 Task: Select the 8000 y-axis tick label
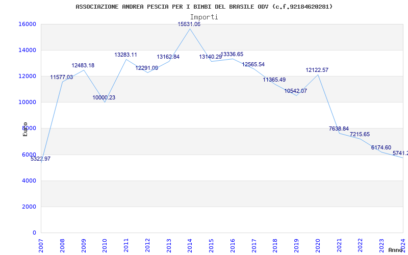point(29,128)
